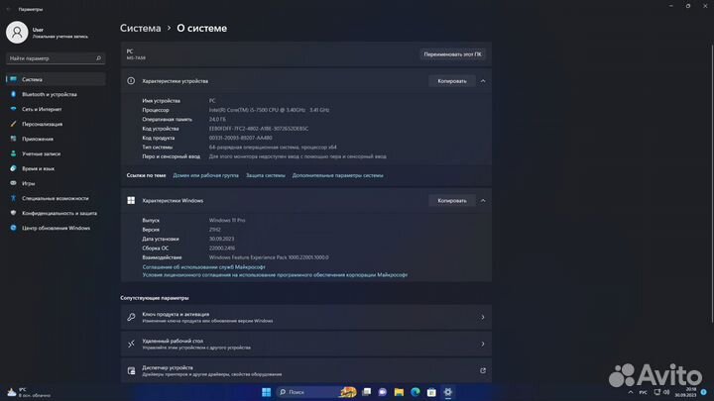The width and height of the screenshot is (714, 401).
Task: Click the Сборка ОС value 22000.2416
Action: (x=222, y=249)
